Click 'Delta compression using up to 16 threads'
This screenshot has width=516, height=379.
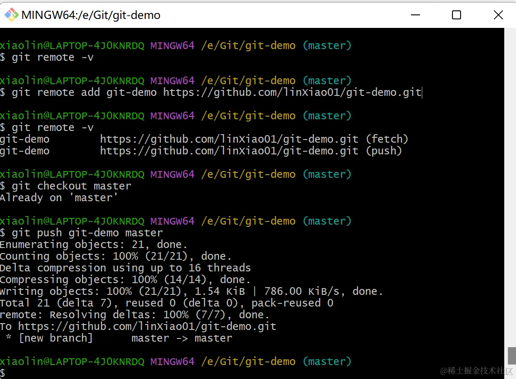[125, 268]
